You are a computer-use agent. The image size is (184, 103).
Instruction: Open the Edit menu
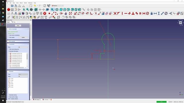click(10, 3)
